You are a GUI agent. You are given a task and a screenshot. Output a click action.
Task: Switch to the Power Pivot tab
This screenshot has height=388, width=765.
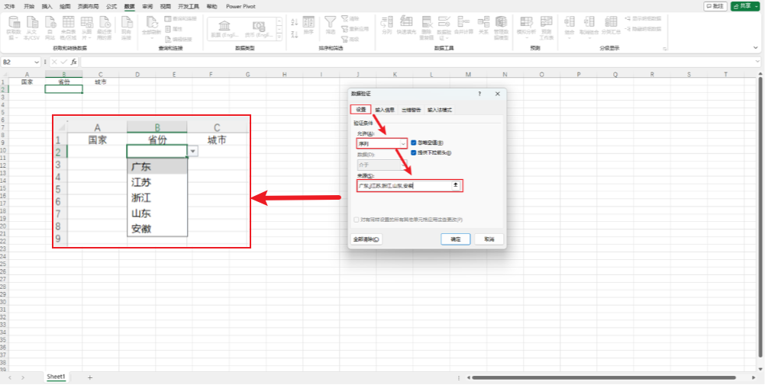240,6
